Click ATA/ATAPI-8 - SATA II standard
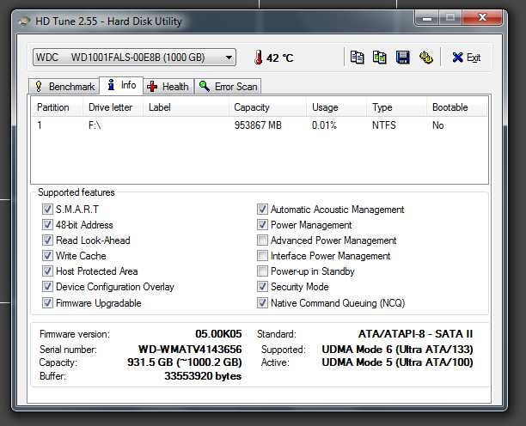The height and width of the screenshot is (426, 526). tap(416, 334)
